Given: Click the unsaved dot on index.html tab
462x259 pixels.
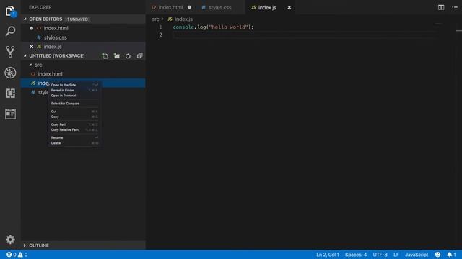Looking at the screenshot, I should coord(189,7).
